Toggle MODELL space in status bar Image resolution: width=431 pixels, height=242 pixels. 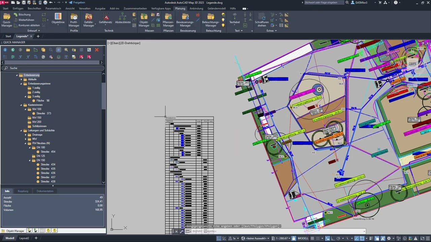pyautogui.click(x=303, y=238)
